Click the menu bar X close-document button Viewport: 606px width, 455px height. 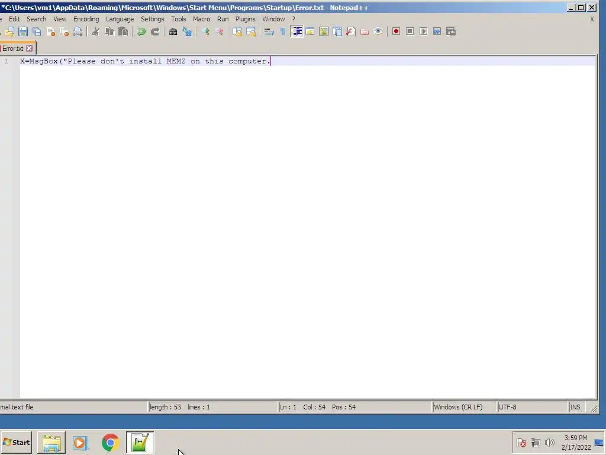(x=592, y=19)
